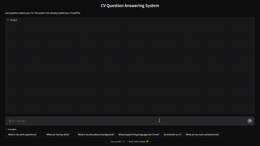
Task: Click the Examples list icon
Action: [x=6, y=129]
